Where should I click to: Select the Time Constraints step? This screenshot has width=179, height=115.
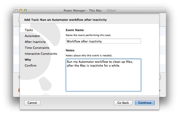click(x=37, y=48)
